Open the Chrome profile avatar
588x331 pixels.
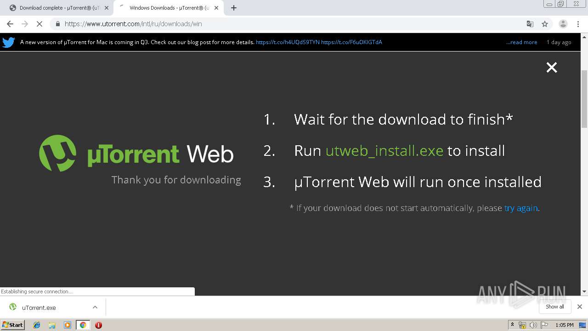(563, 24)
